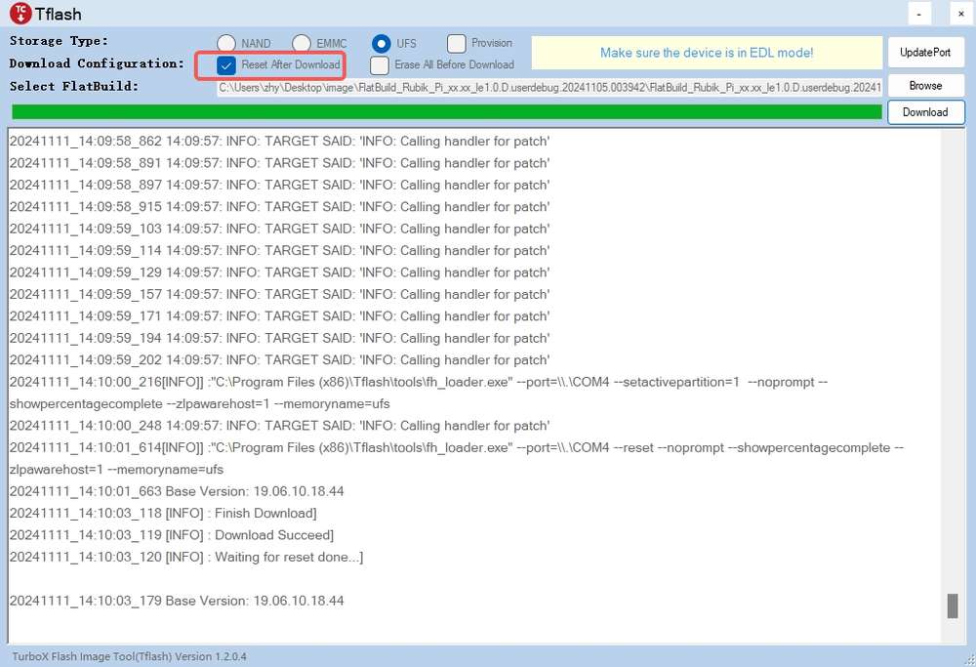Click log line timestamped 14:09:59_202
The width and height of the screenshot is (976, 667).
(279, 360)
